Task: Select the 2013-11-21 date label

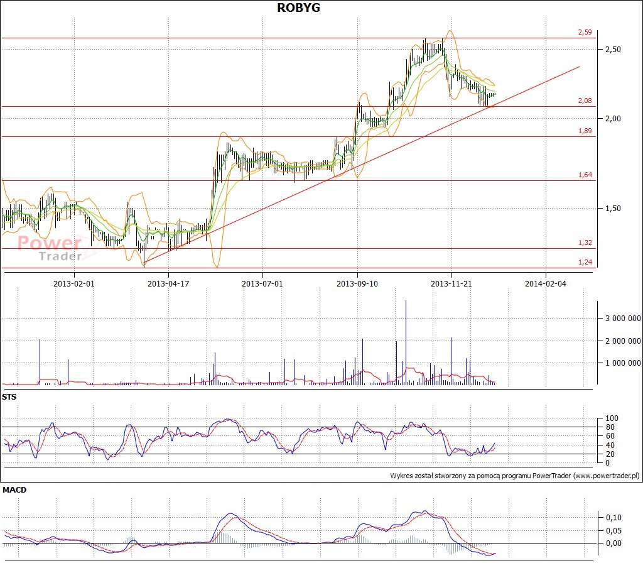Action: click(x=451, y=283)
